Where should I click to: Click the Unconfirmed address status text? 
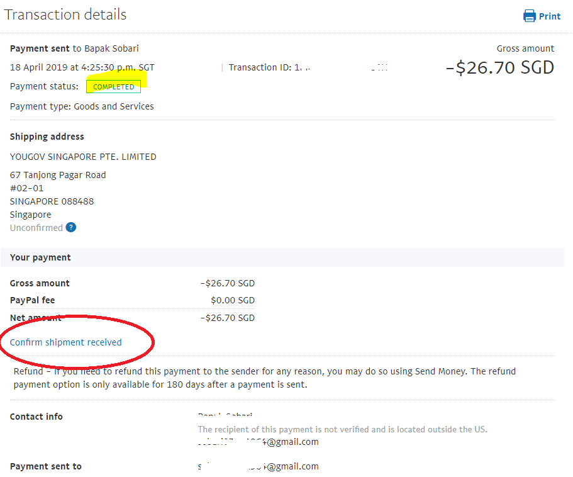pos(36,228)
